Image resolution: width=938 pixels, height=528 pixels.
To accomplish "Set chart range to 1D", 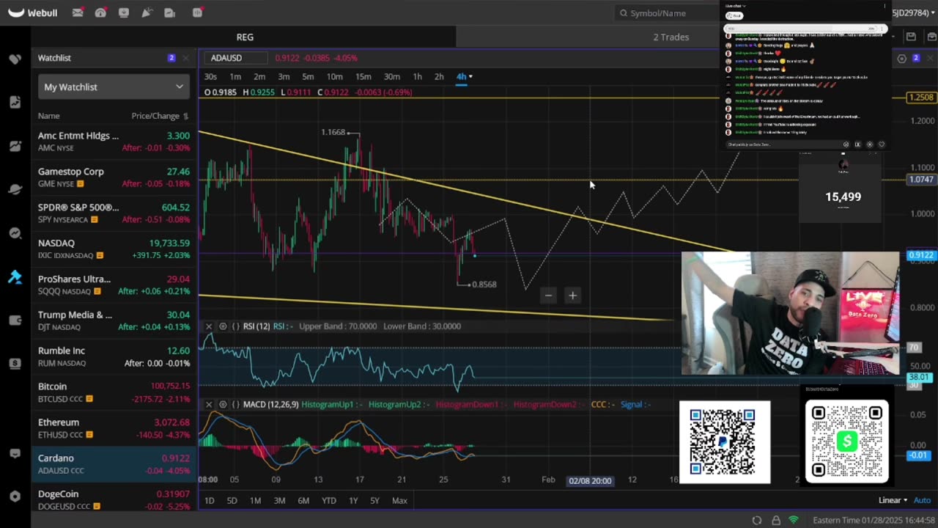I will pyautogui.click(x=209, y=500).
